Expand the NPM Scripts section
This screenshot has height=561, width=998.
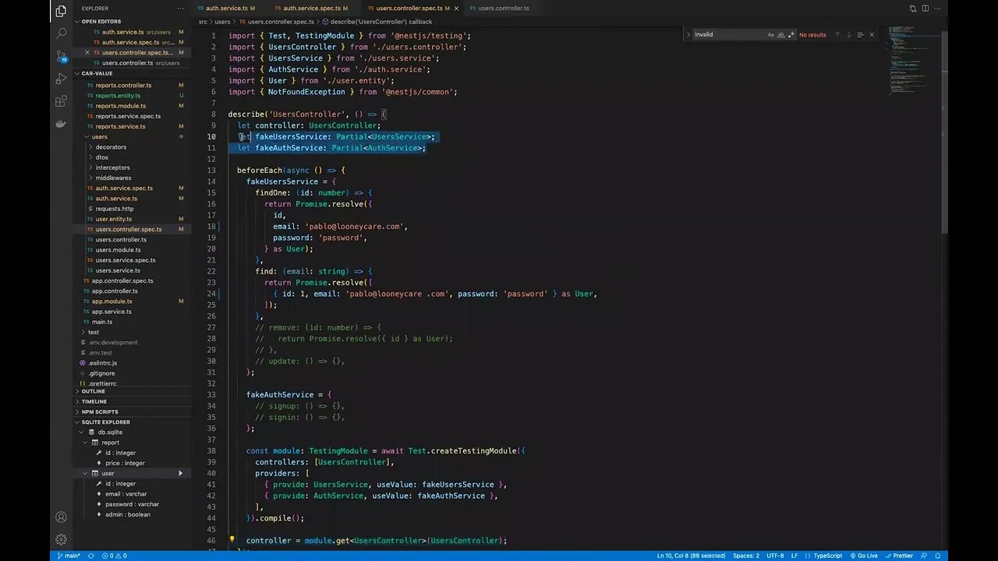[99, 411]
